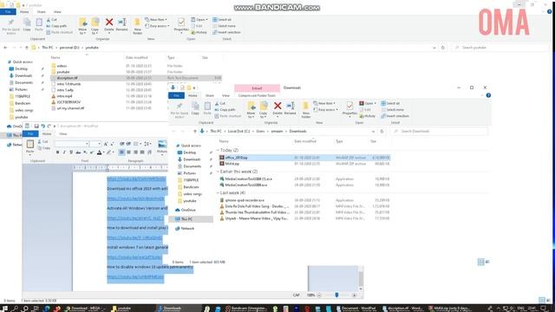Click Select all in Downloads window ribbon
Image resolution: width=555 pixels, height=312 pixels.
pyautogui.click(x=390, y=103)
